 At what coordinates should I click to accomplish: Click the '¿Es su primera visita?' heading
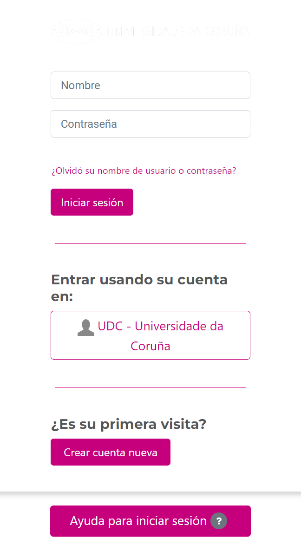click(x=128, y=424)
